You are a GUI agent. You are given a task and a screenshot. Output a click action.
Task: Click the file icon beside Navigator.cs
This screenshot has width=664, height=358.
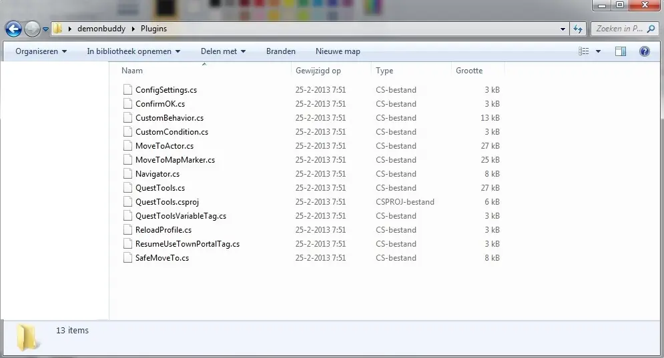pyautogui.click(x=128, y=174)
